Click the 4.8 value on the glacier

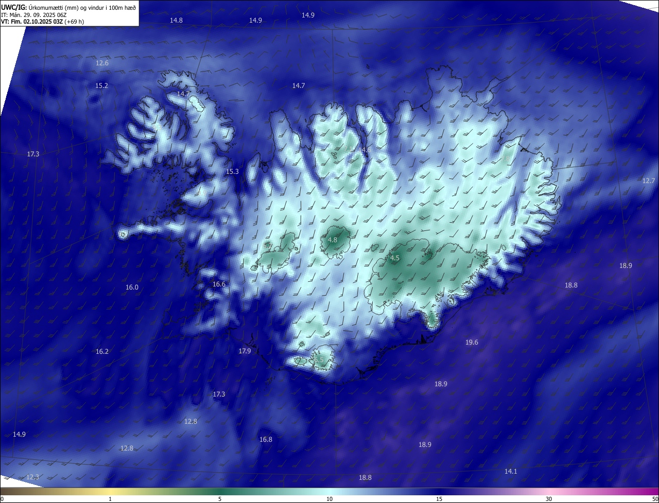[x=333, y=240]
